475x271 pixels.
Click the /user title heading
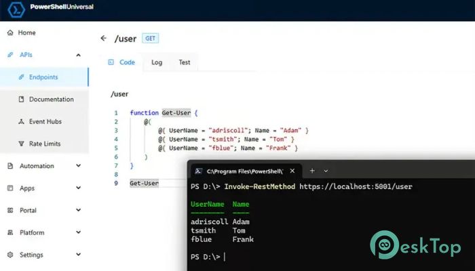(126, 39)
